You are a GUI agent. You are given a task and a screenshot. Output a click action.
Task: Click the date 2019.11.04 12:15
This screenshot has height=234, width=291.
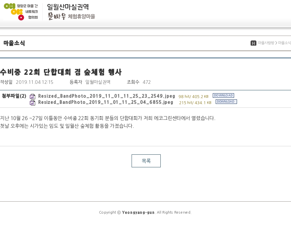(x=35, y=82)
